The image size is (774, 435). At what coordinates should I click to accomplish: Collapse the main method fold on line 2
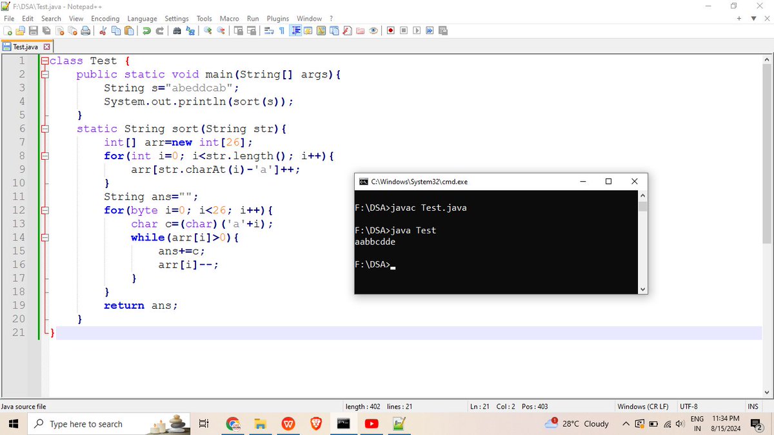pyautogui.click(x=45, y=75)
